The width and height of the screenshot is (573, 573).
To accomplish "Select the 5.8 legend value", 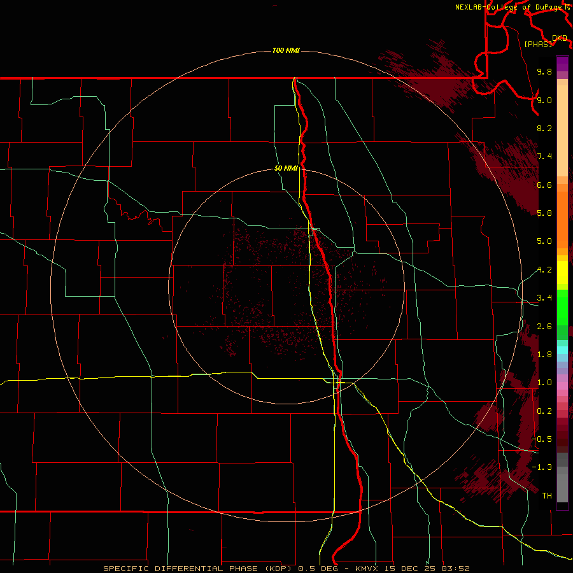I will [544, 213].
